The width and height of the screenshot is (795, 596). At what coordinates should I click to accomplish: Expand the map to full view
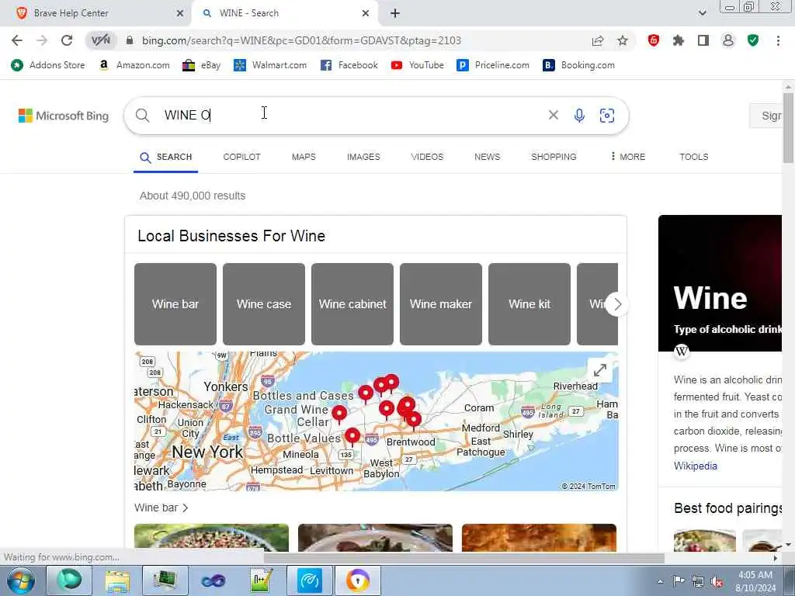pyautogui.click(x=600, y=370)
